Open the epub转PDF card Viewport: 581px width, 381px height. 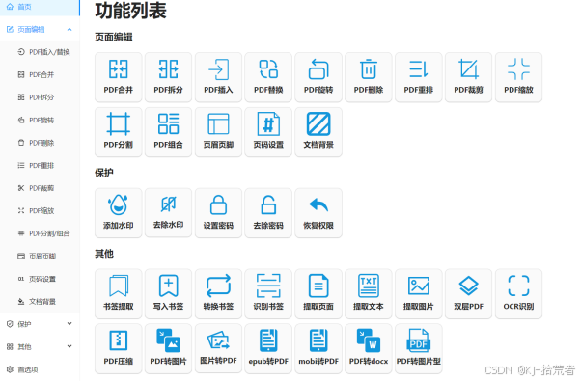[268, 348]
